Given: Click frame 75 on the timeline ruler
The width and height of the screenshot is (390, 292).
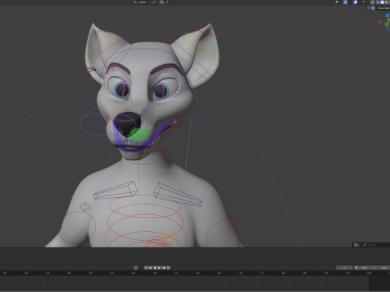Looking at the screenshot, I should coord(262,273).
